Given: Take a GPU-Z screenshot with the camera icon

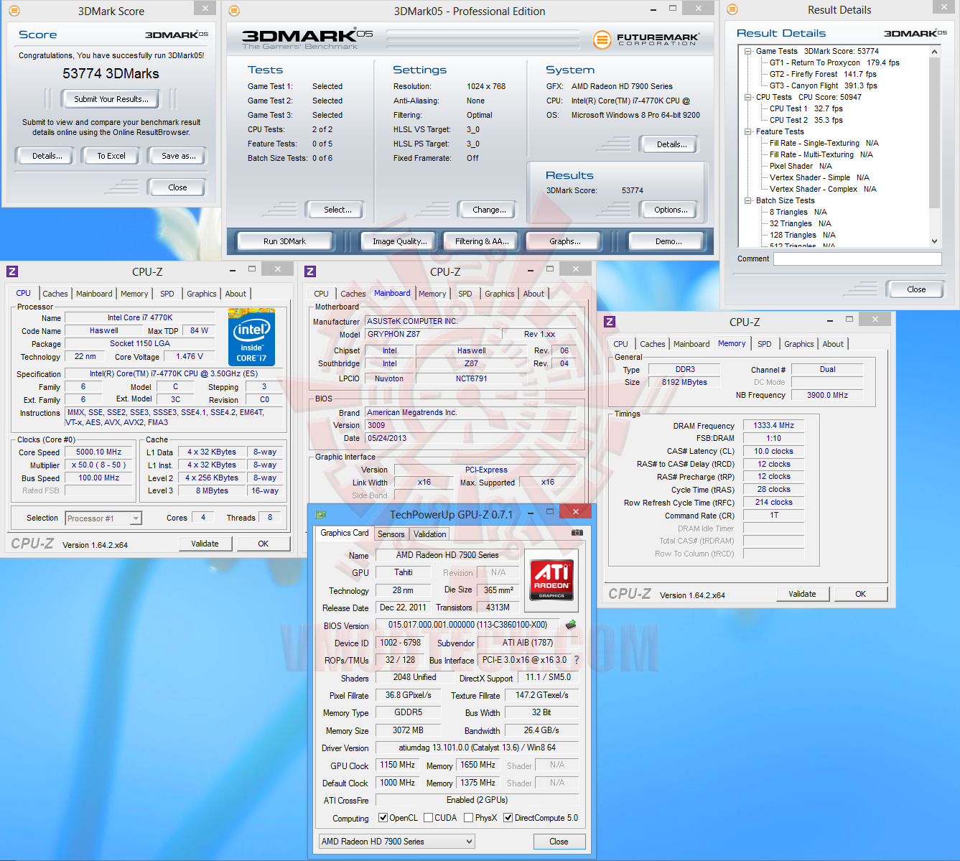Looking at the screenshot, I should 577,533.
